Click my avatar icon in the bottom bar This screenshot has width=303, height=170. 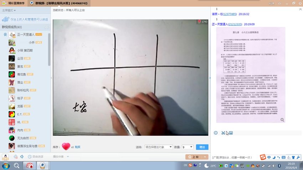click(5, 157)
